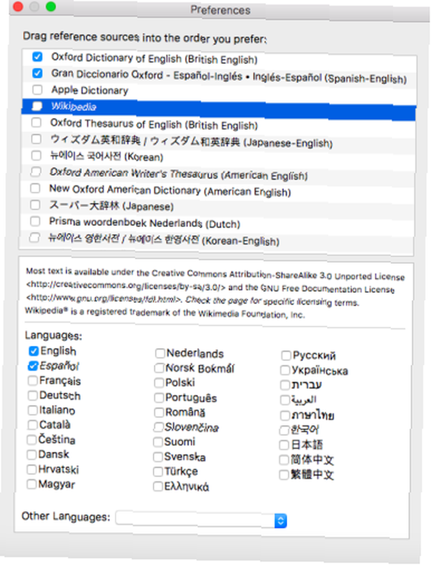Tick the Dansk language checkbox

[32, 454]
